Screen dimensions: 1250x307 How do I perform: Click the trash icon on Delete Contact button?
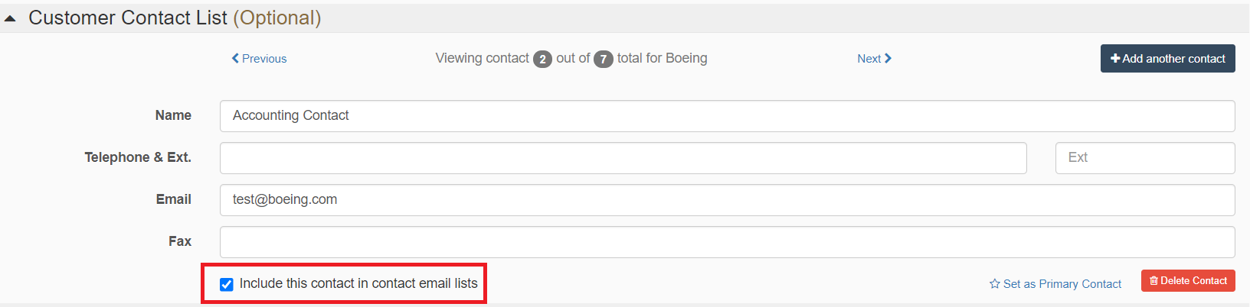coord(1153,281)
